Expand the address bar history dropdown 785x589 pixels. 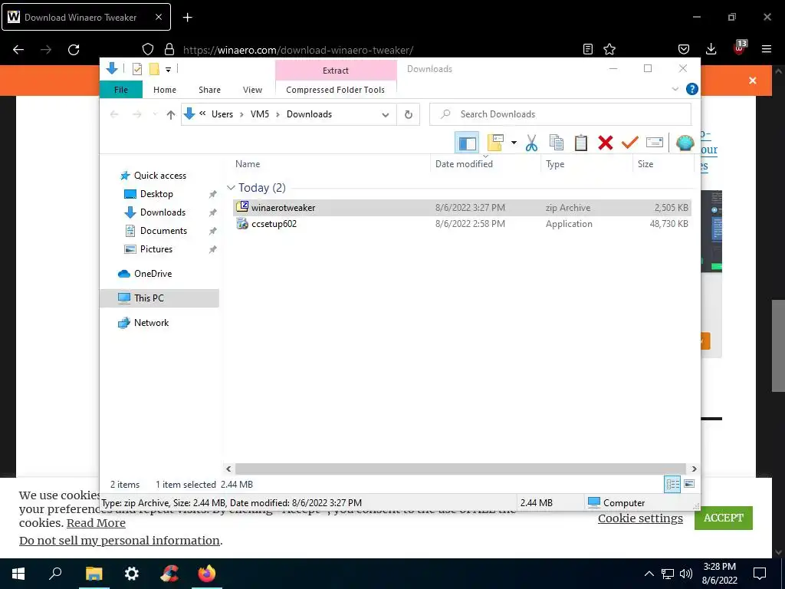386,115
